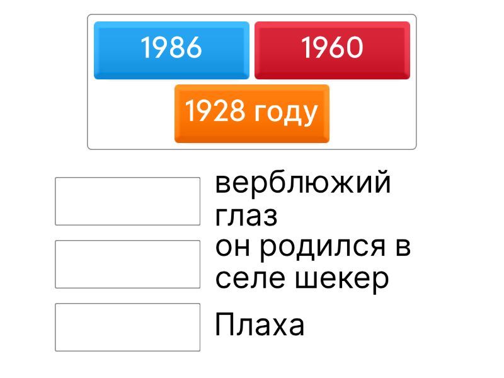Viewport: 504px width, 378px height.
Task: Select the blue color tile
Action: (171, 50)
